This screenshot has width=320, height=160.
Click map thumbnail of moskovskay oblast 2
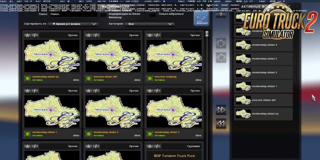pyautogui.click(x=113, y=111)
